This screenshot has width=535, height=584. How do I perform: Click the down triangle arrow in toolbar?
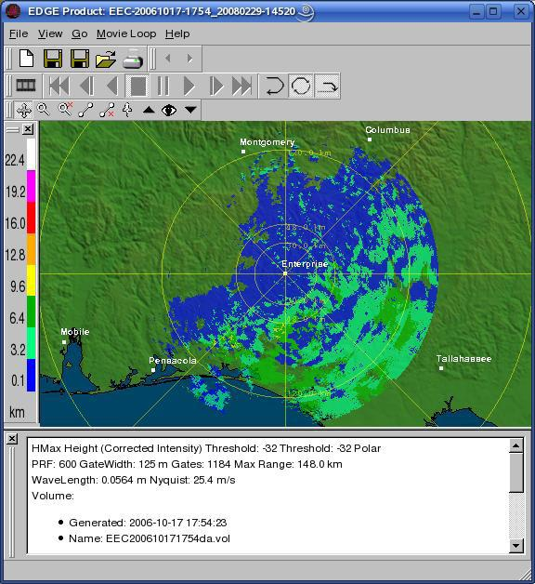(x=190, y=110)
